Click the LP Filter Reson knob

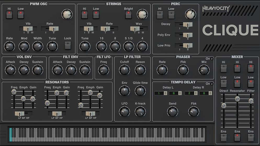[x=140, y=70]
